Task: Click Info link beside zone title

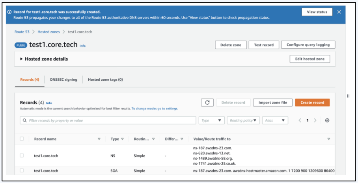Action: (82, 46)
